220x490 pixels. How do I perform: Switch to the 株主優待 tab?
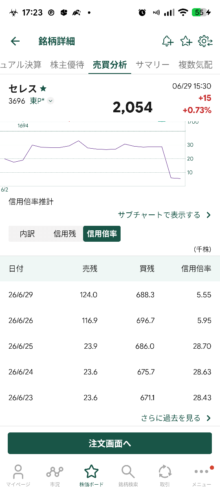click(67, 65)
